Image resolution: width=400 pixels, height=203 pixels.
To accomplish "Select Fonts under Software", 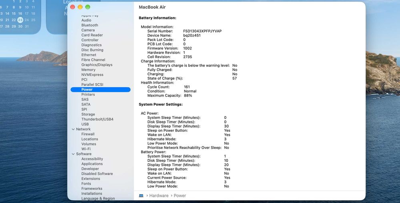I will tap(86, 184).
